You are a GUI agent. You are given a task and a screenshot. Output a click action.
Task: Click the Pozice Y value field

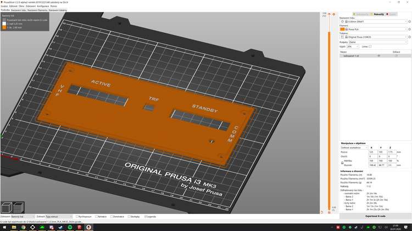[x=382, y=152]
